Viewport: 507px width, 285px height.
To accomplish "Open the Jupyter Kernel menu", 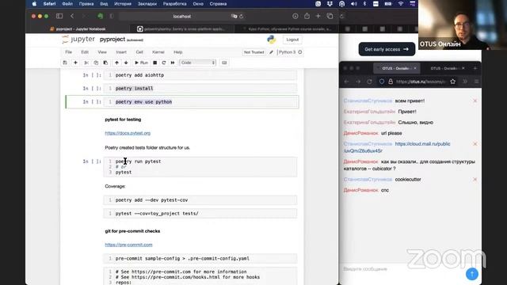I will point(158,52).
